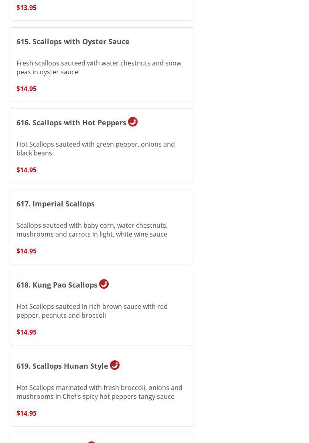Click description mentioning green pepper and black beans
This screenshot has height=443, width=309.
click(x=96, y=149)
